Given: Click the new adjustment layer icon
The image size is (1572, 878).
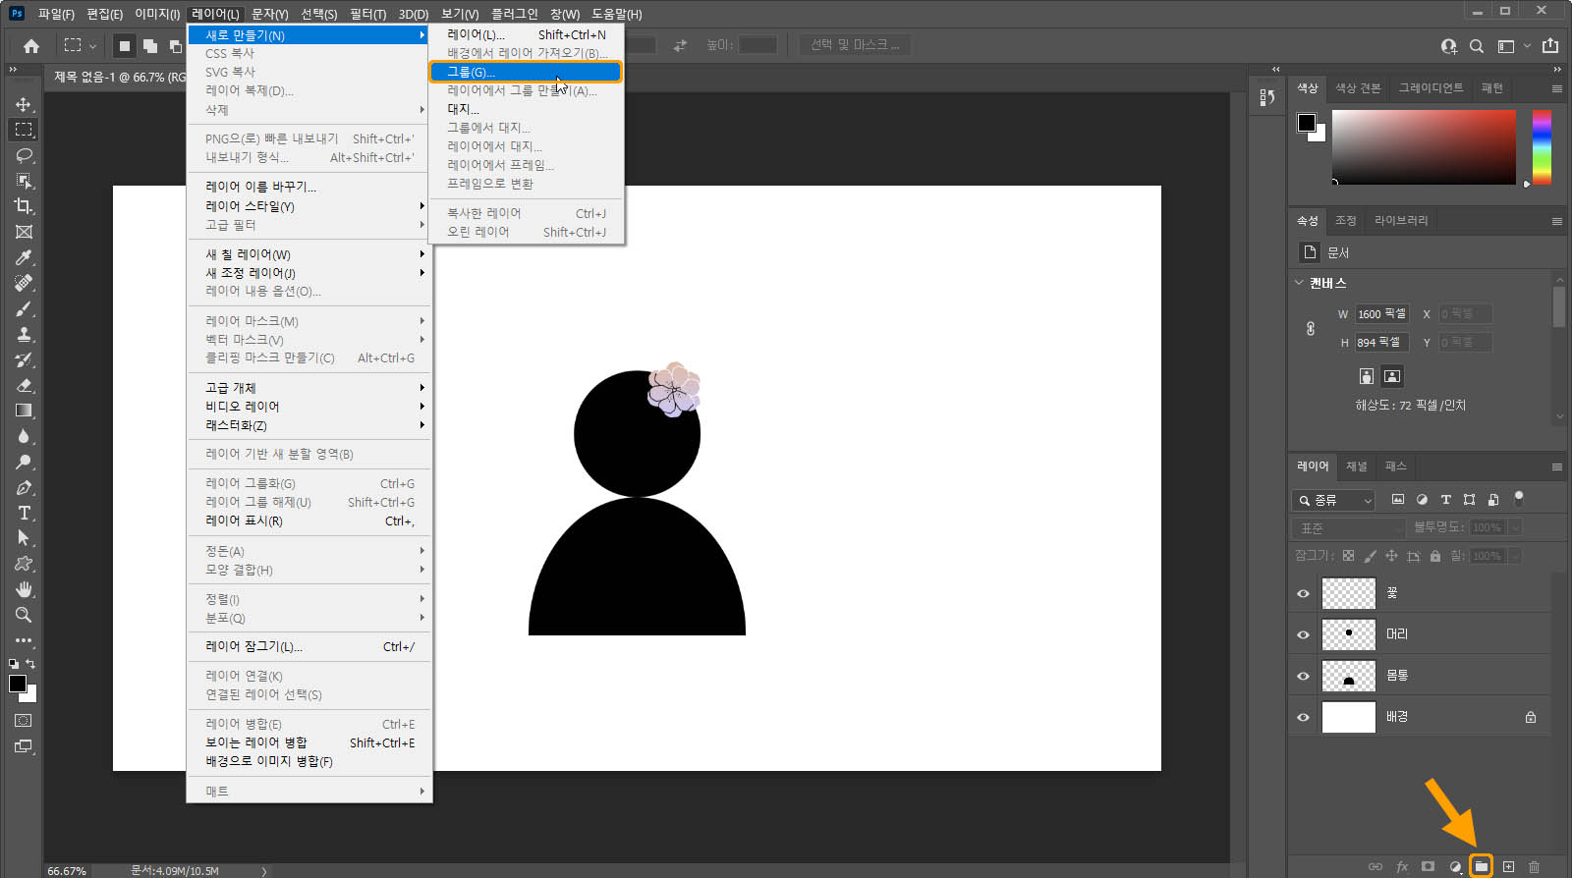Looking at the screenshot, I should (x=1455, y=866).
